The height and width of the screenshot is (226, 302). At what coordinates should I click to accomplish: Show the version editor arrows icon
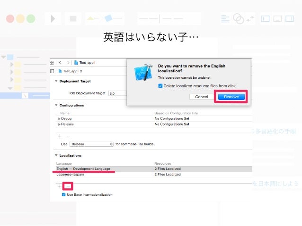click(x=250, y=19)
